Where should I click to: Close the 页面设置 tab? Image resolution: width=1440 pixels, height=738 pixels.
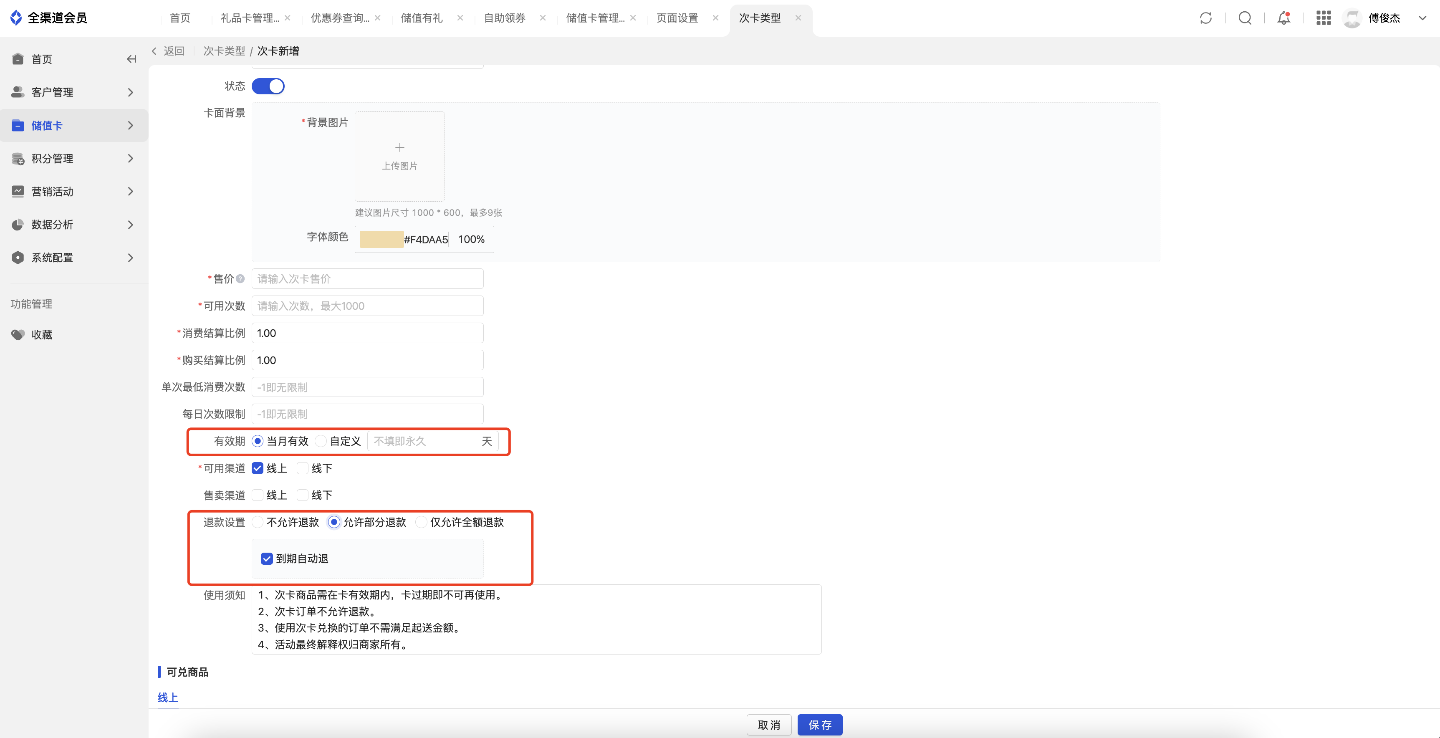pos(715,18)
